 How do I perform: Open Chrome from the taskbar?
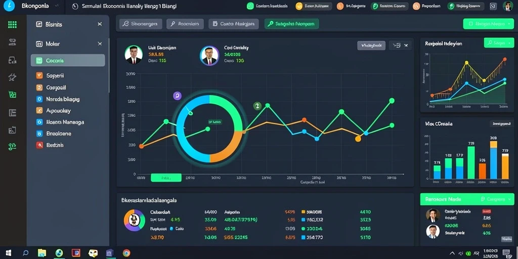(x=126, y=253)
